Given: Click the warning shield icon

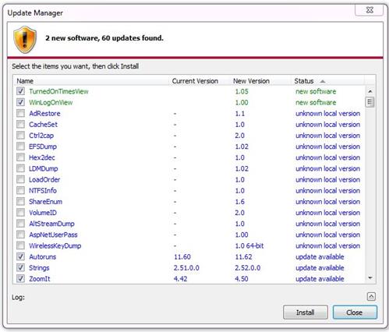Looking at the screenshot, I should point(25,40).
